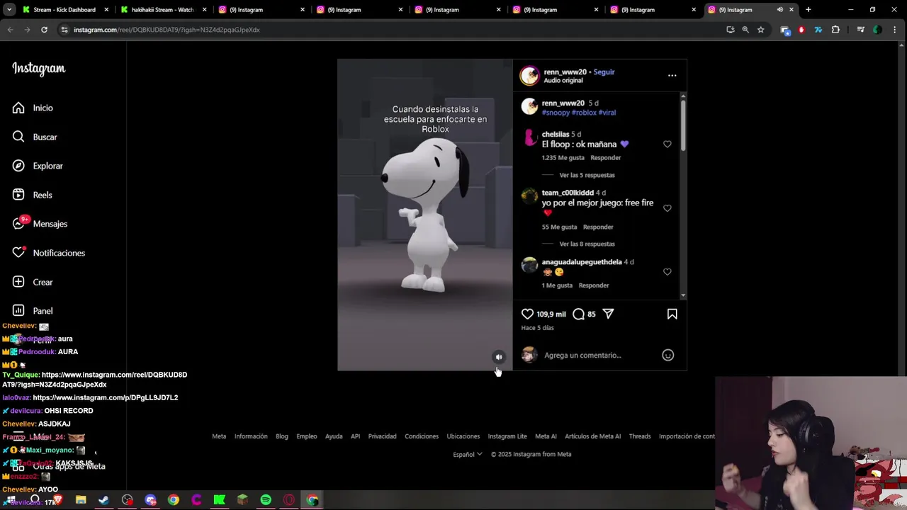
Task: Open the Privacidad footer link
Action: click(382, 436)
